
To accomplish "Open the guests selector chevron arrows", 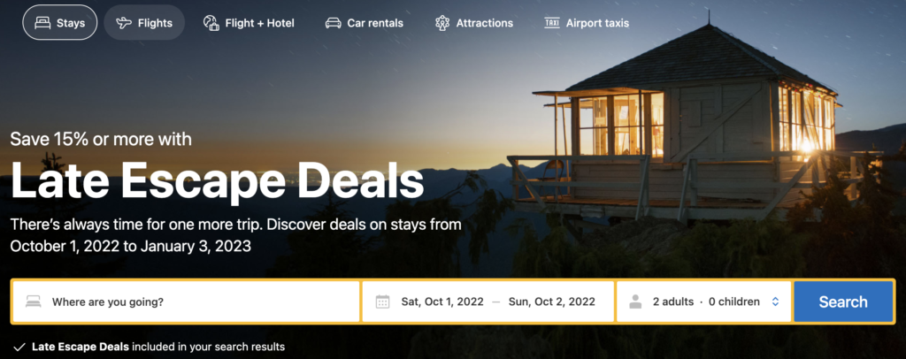I will point(775,302).
